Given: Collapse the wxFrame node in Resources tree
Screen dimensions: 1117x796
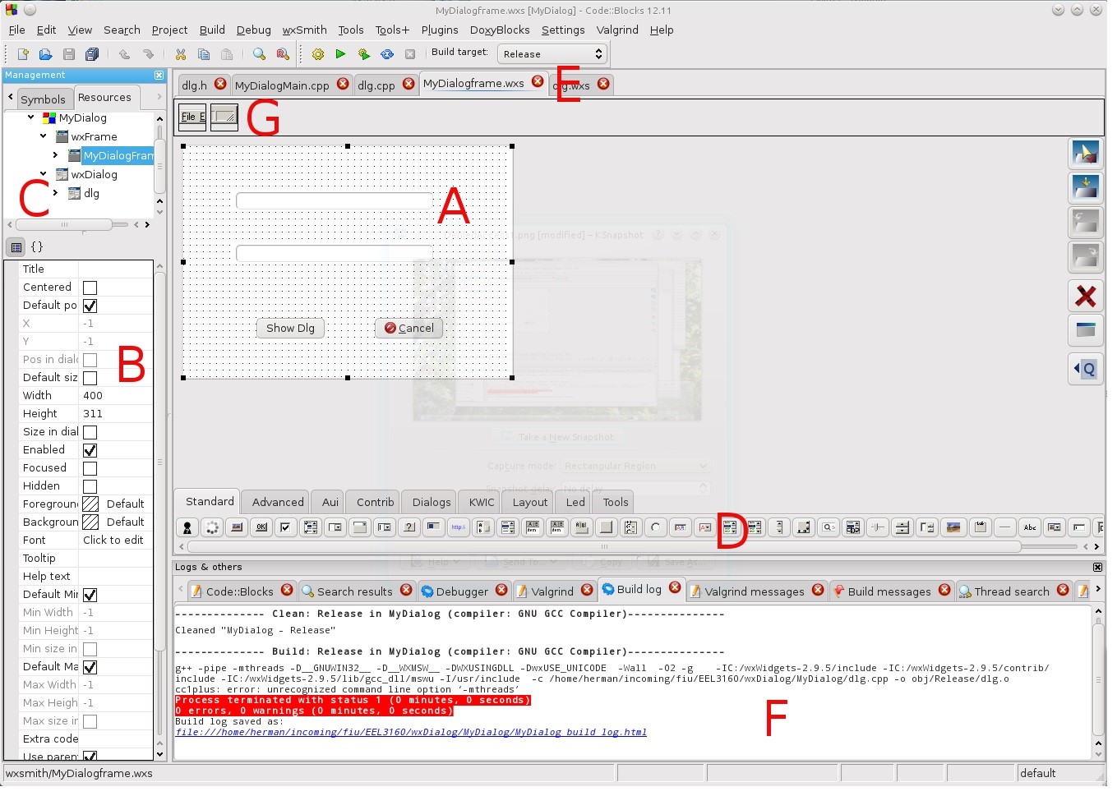Looking at the screenshot, I should (x=42, y=136).
